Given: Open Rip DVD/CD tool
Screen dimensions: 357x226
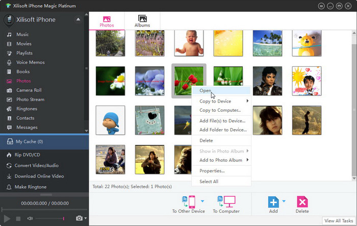Looking at the screenshot, I should tap(28, 155).
